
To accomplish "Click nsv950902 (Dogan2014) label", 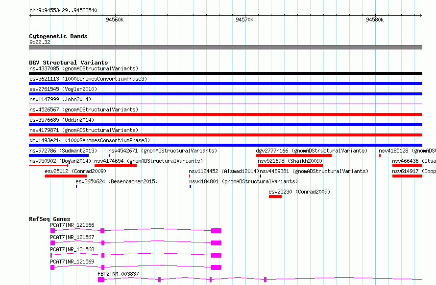I will click(60, 161).
